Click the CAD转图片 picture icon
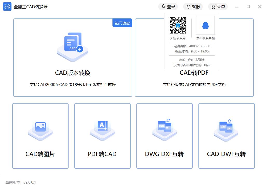Screen dimensions: 267x188 point(41,130)
